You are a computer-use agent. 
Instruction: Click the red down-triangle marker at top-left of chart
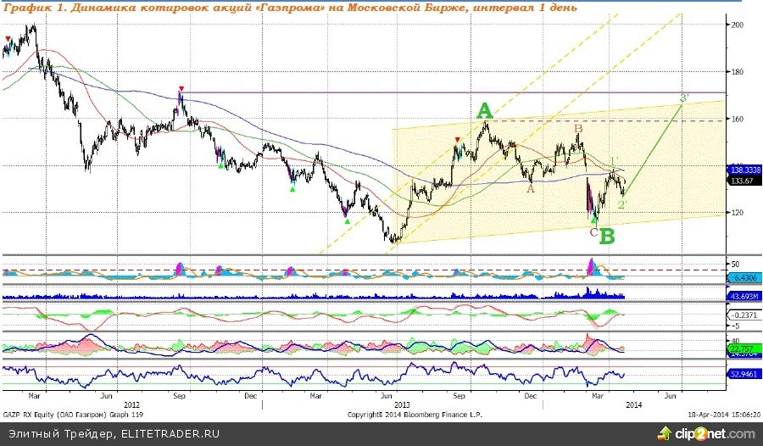coord(8,39)
